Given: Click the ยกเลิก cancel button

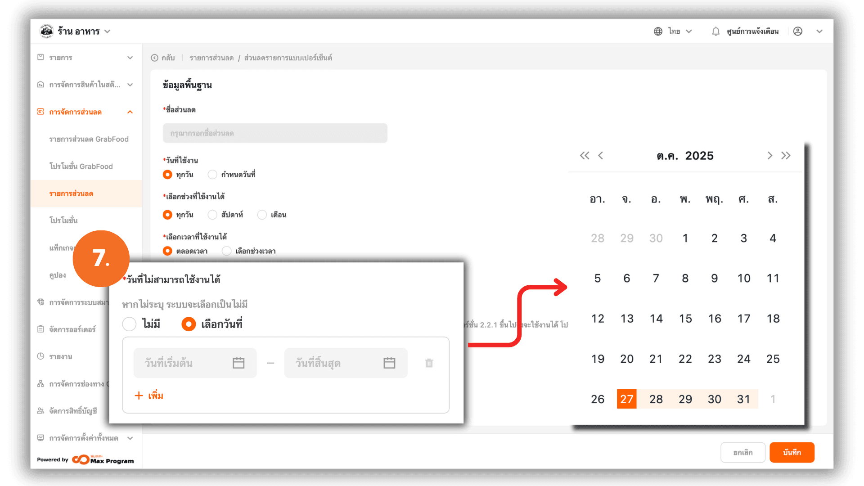Looking at the screenshot, I should coord(742,453).
